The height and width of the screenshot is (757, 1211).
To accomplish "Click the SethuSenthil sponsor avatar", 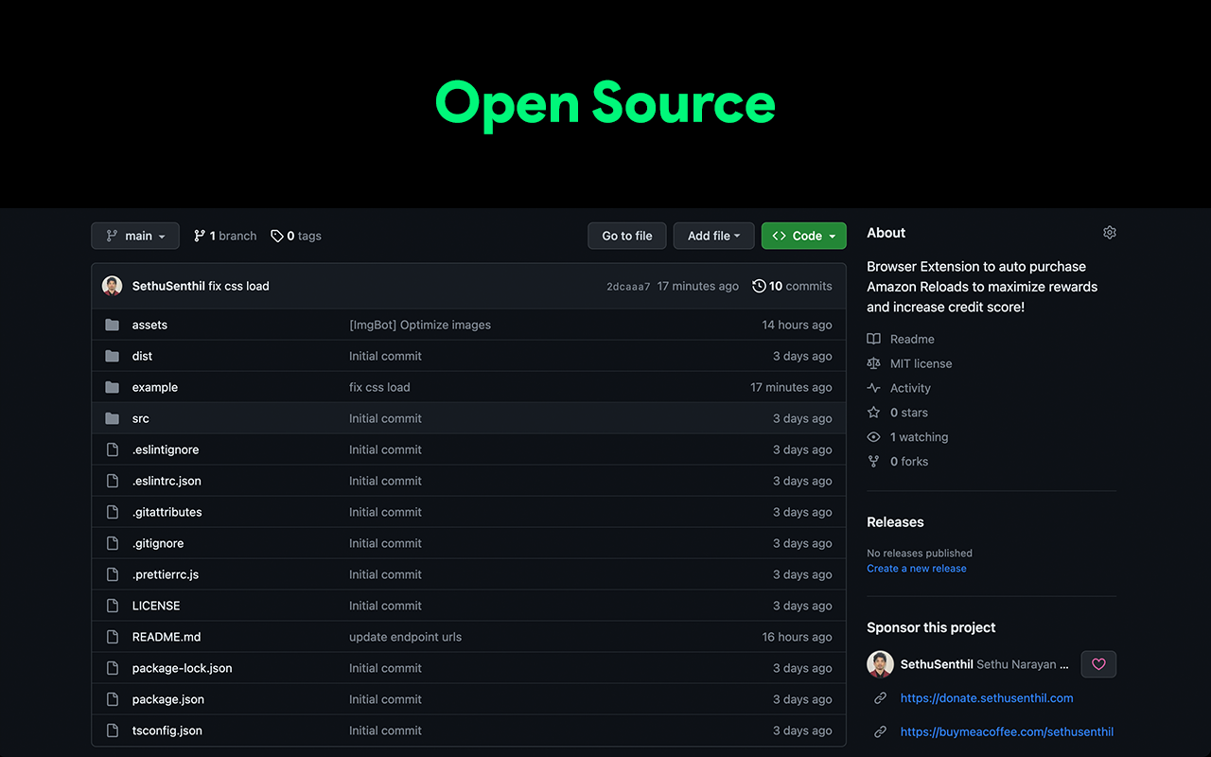I will pyautogui.click(x=880, y=664).
